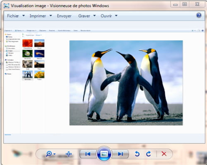Delete the photo with the red X
The image size is (207, 165).
(164, 154)
